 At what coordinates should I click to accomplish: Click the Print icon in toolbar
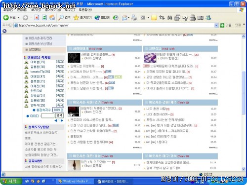[134, 17]
